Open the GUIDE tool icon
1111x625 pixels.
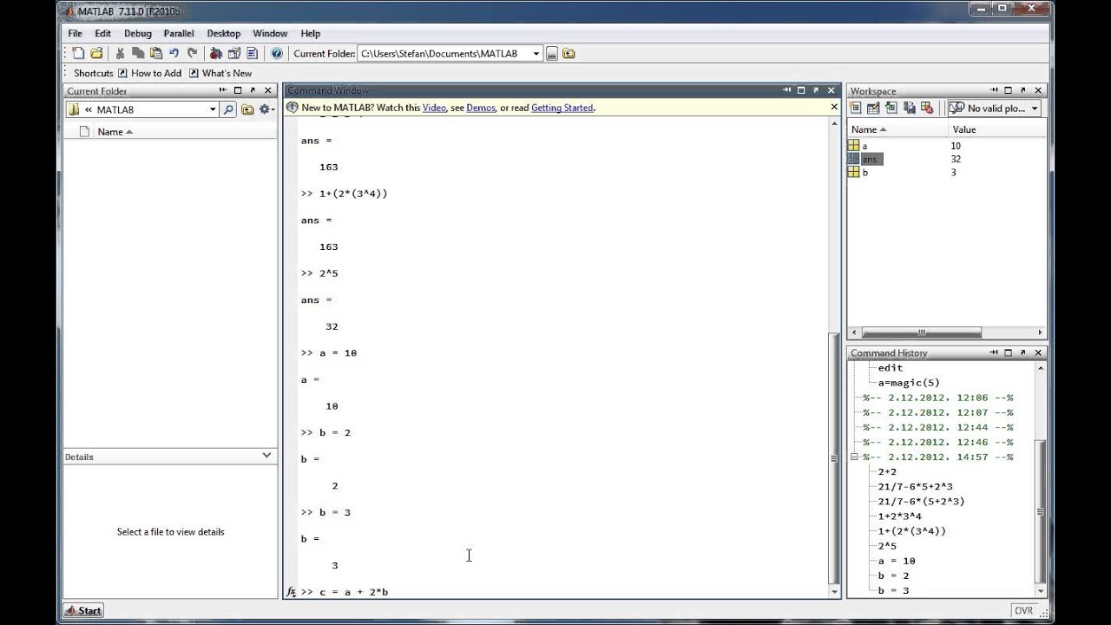pyautogui.click(x=234, y=53)
